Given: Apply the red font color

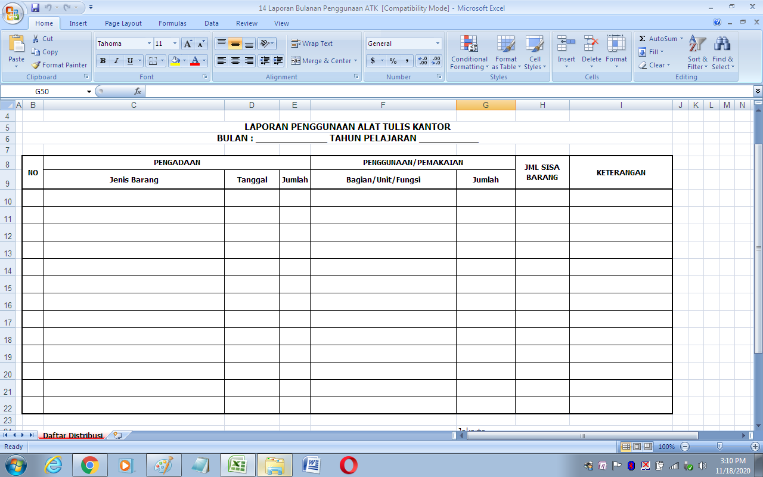Looking at the screenshot, I should (195, 61).
